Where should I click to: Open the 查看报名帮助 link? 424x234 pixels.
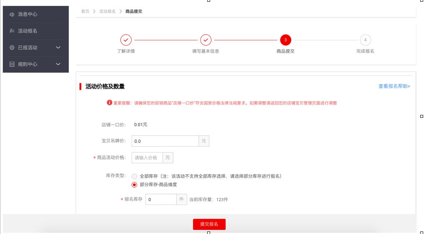point(394,86)
